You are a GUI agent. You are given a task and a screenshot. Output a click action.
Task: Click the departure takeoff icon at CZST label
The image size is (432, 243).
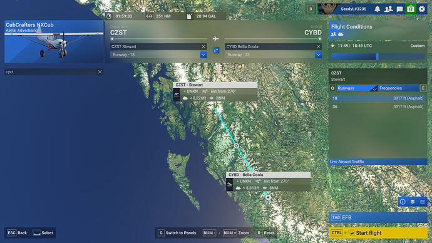point(177,95)
